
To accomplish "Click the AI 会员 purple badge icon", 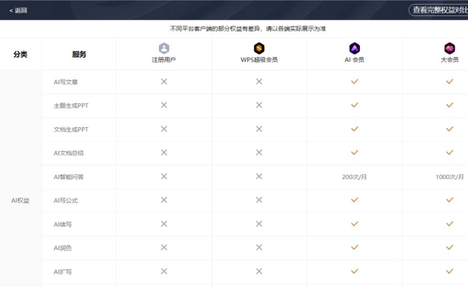I will pos(354,49).
